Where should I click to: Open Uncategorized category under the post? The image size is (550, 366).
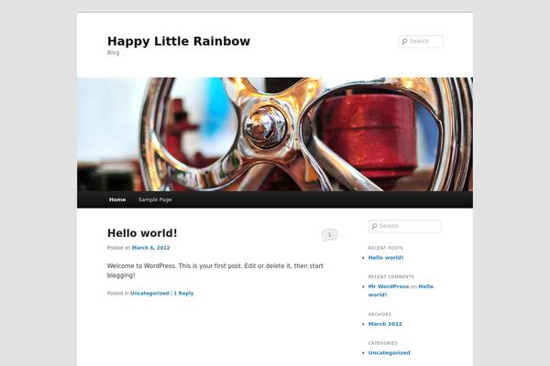point(149,294)
